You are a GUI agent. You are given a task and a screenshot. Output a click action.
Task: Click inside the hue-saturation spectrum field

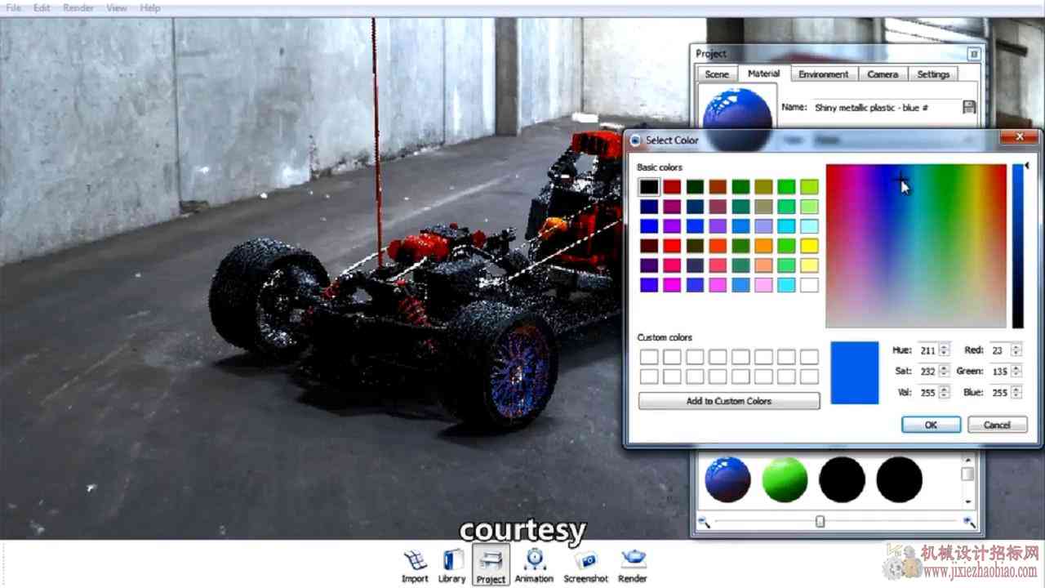point(916,246)
